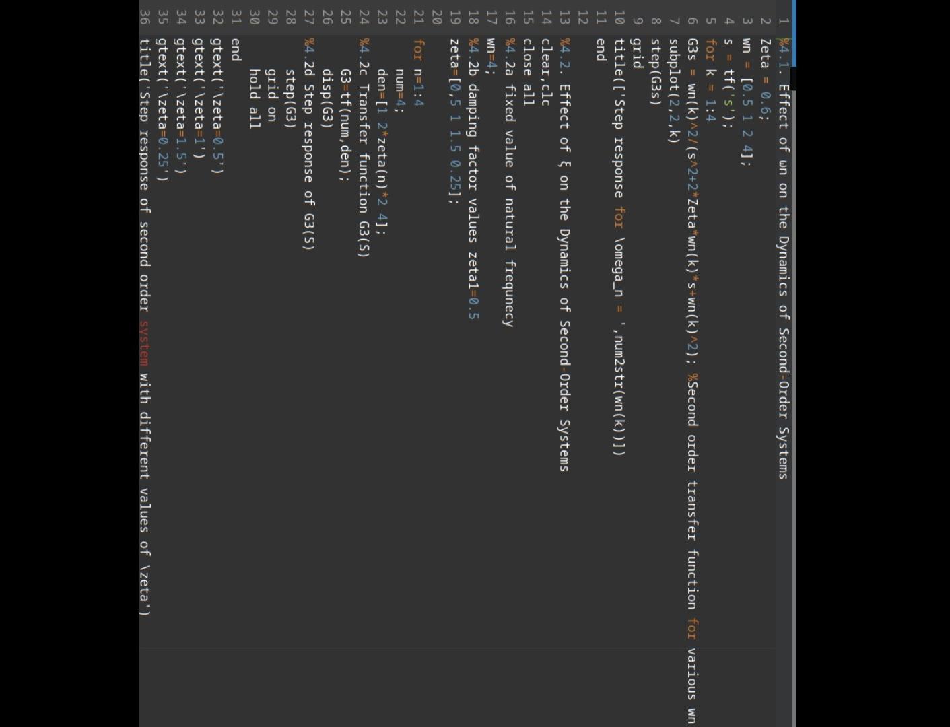Click the line "gtext('\zeta=0.5')"
This screenshot has width=950, height=727.
(218, 106)
